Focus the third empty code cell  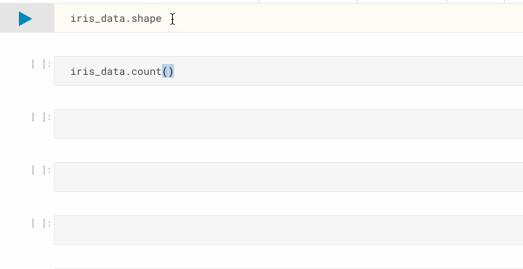(x=288, y=230)
